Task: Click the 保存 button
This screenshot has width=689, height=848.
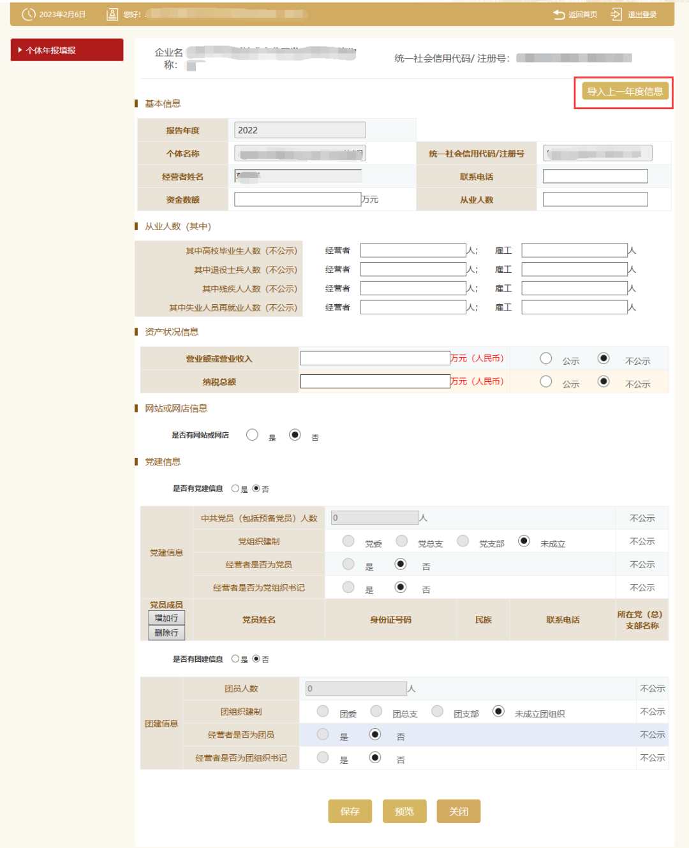Action: (x=350, y=811)
